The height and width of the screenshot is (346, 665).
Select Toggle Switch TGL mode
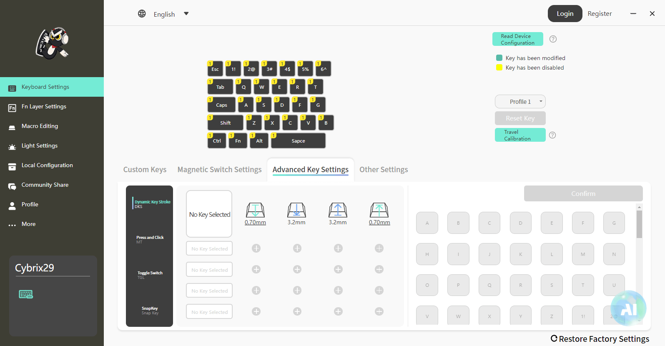150,275
